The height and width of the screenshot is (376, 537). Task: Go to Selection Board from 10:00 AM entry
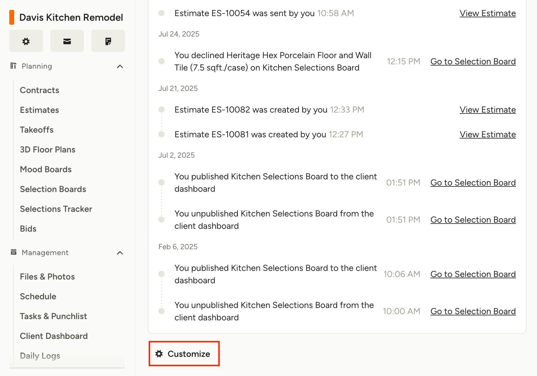pos(473,311)
